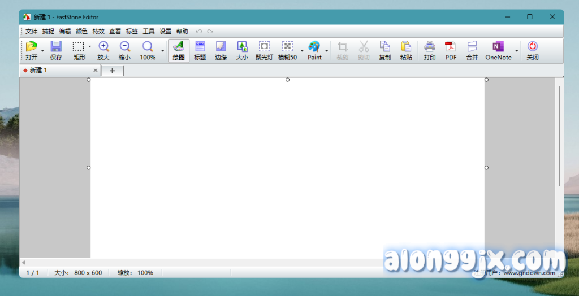Open the 标题 (Caption) tool
Image resolution: width=579 pixels, height=296 pixels.
200,50
